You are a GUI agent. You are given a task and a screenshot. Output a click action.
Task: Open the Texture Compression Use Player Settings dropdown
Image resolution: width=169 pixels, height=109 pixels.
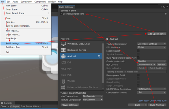tap(152, 44)
